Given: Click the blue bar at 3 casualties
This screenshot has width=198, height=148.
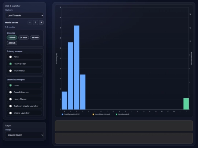Looking at the screenshot, I should pyautogui.click(x=83, y=92).
